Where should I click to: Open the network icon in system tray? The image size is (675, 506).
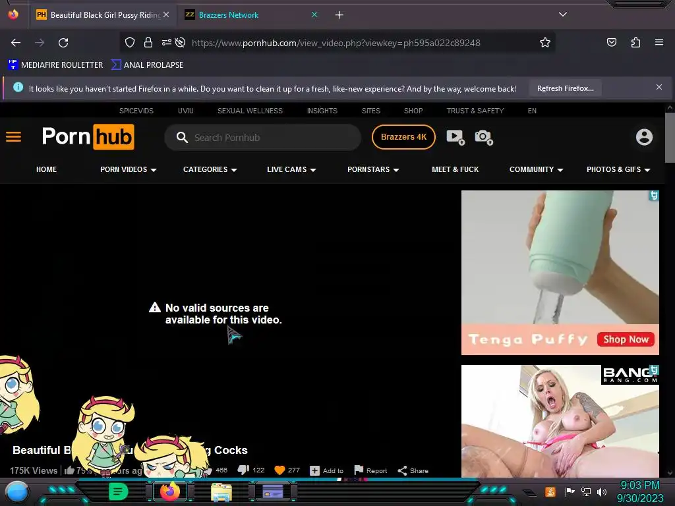coord(586,492)
